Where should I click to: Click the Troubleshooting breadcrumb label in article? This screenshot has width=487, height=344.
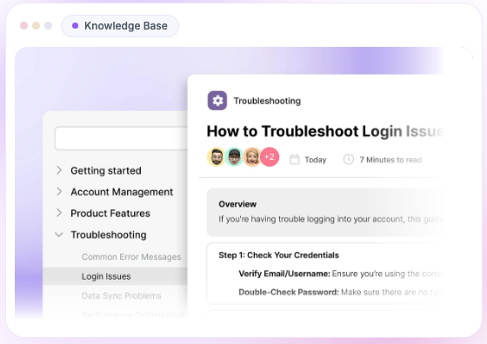267,101
